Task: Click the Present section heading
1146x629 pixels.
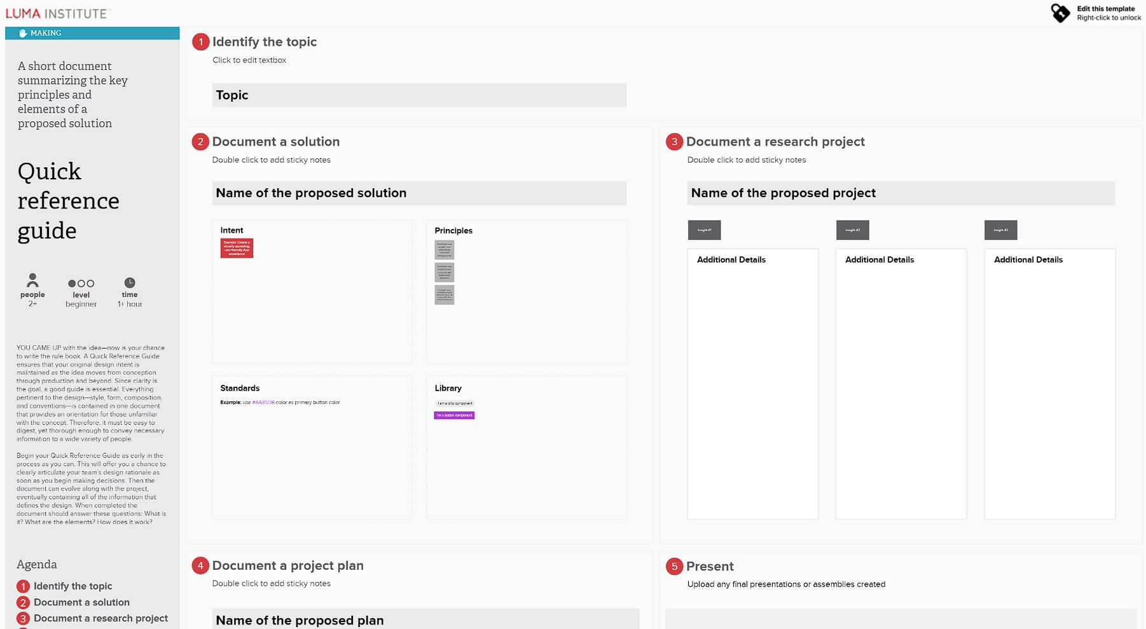Action: (710, 566)
